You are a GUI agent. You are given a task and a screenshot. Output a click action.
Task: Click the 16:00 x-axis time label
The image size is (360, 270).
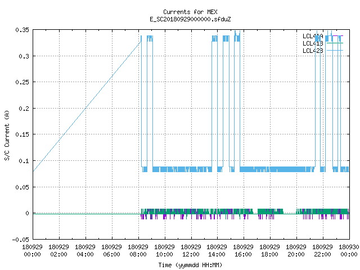pyautogui.click(x=243, y=254)
